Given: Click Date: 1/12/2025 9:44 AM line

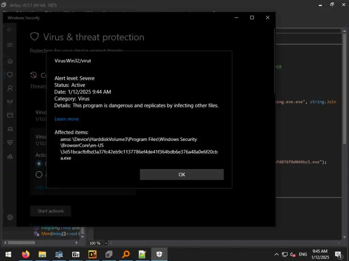Looking at the screenshot, I should [x=82, y=92].
